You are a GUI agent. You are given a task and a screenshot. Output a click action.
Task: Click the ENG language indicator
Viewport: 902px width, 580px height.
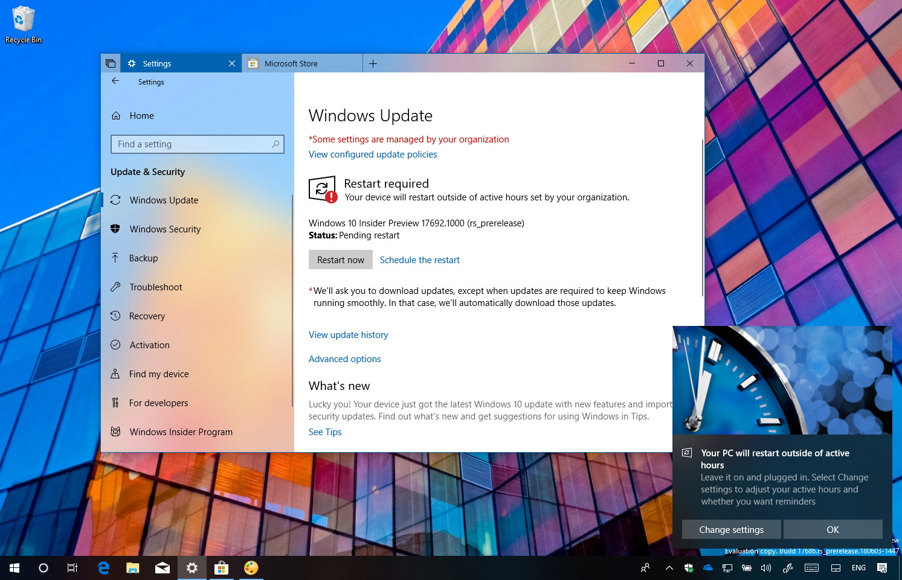(x=859, y=568)
